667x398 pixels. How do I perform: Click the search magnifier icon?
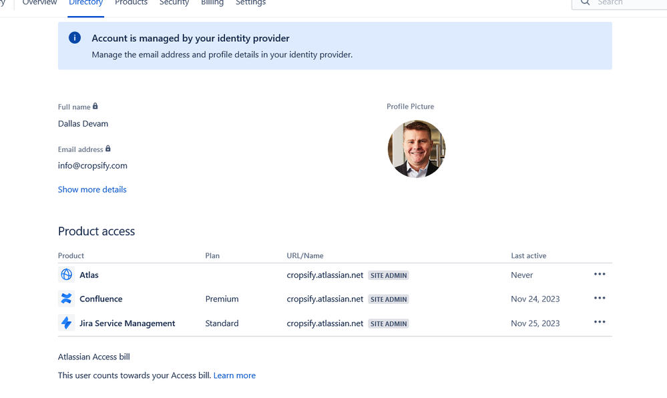point(586,2)
